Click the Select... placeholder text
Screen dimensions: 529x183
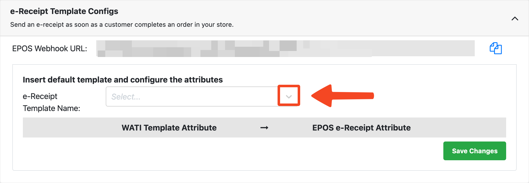[x=126, y=97]
